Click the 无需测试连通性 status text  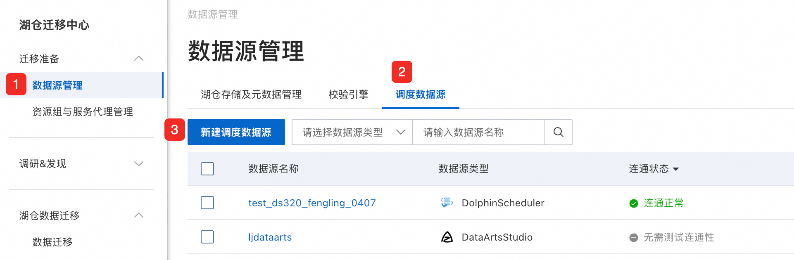(x=679, y=237)
